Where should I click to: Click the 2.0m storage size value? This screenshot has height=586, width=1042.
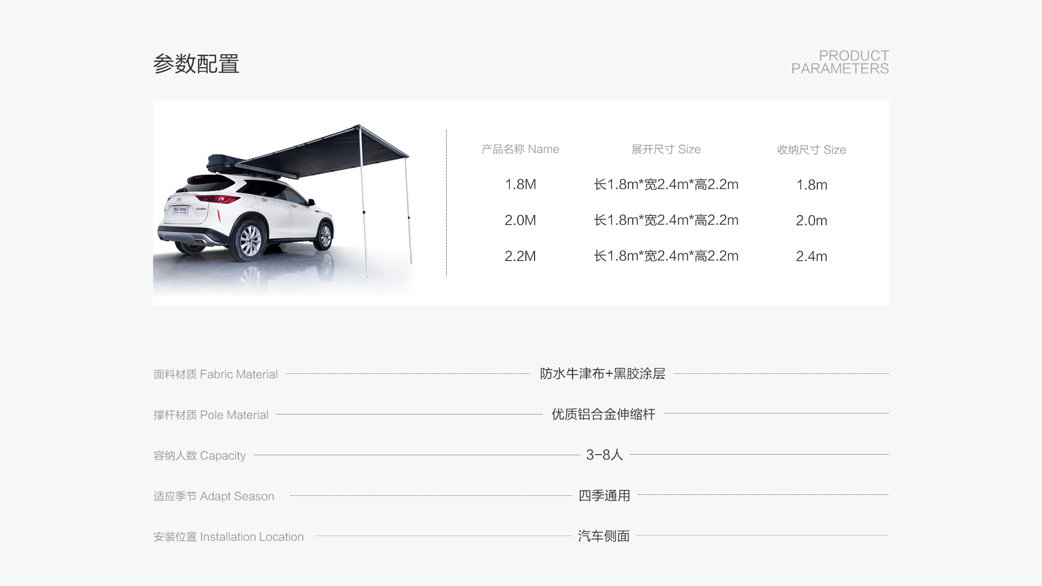click(811, 220)
